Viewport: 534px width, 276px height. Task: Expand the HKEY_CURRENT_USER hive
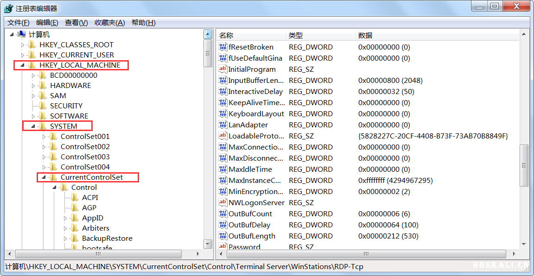[23, 55]
